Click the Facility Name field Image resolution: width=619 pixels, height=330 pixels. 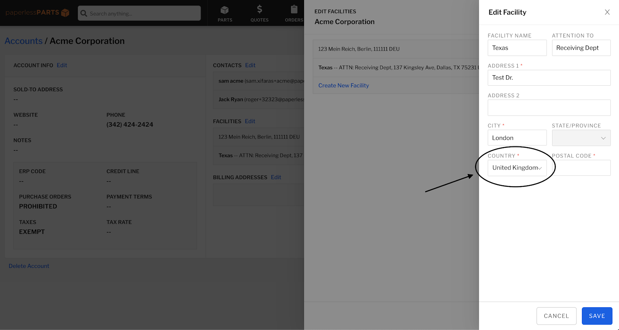coord(517,48)
